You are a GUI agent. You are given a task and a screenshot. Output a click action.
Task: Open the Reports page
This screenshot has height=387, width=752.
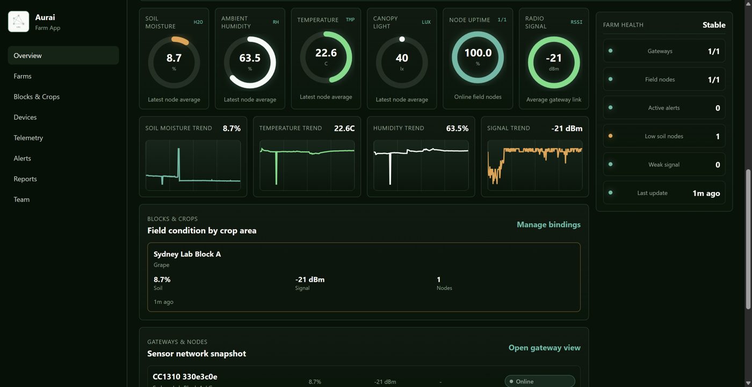[x=63, y=179]
